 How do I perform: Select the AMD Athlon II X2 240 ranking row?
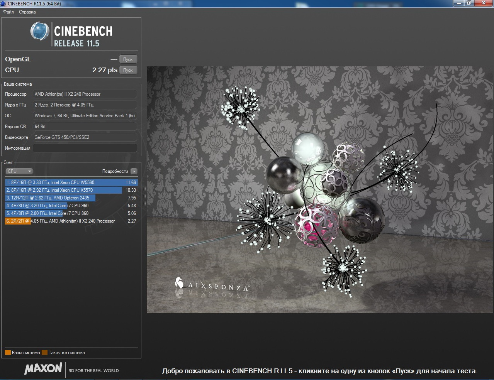(71, 221)
